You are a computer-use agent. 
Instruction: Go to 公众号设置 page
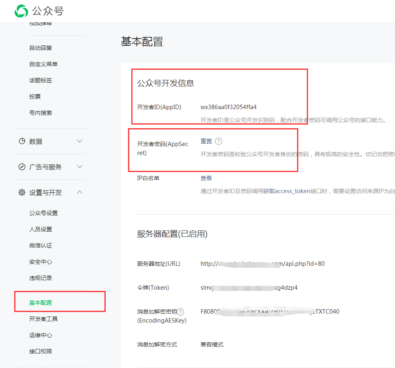click(x=43, y=213)
